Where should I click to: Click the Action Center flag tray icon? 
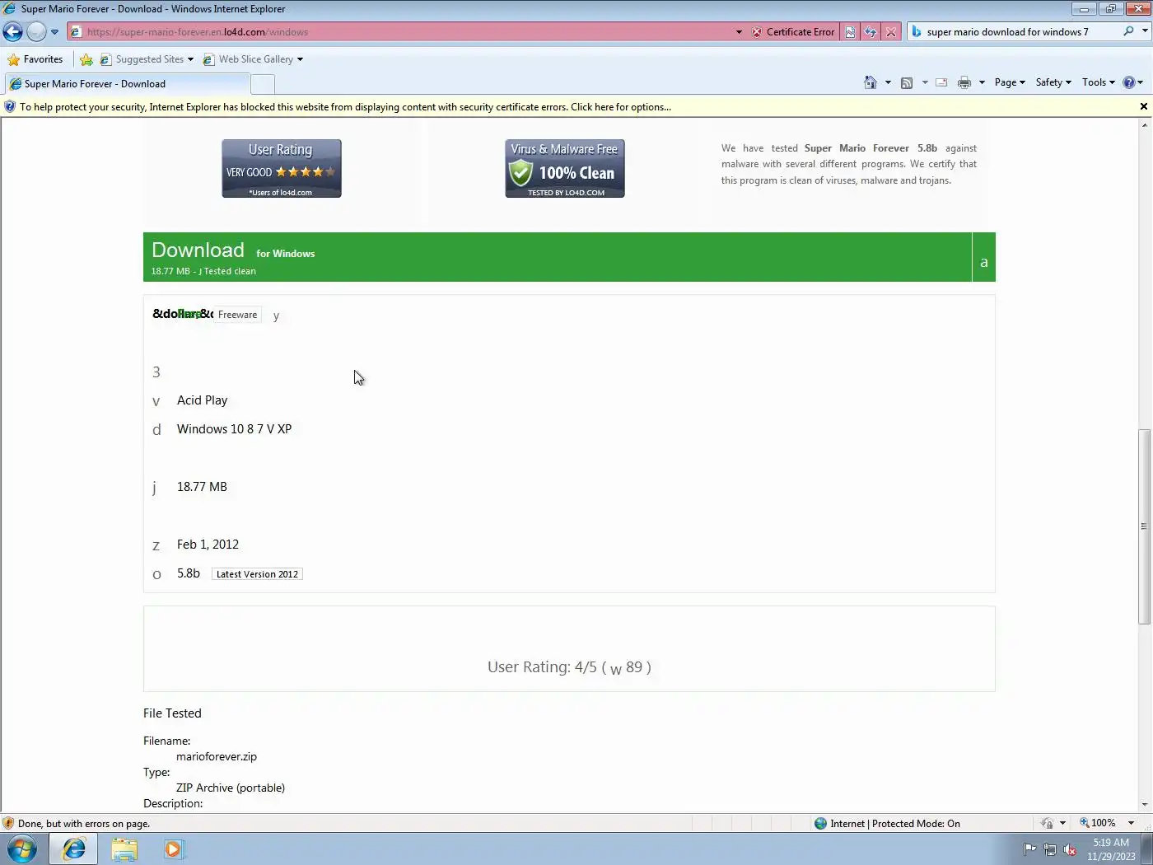(1029, 849)
